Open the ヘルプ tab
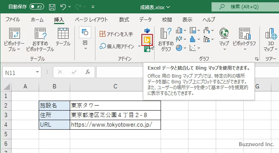The image size is (279, 153). coord(209,20)
